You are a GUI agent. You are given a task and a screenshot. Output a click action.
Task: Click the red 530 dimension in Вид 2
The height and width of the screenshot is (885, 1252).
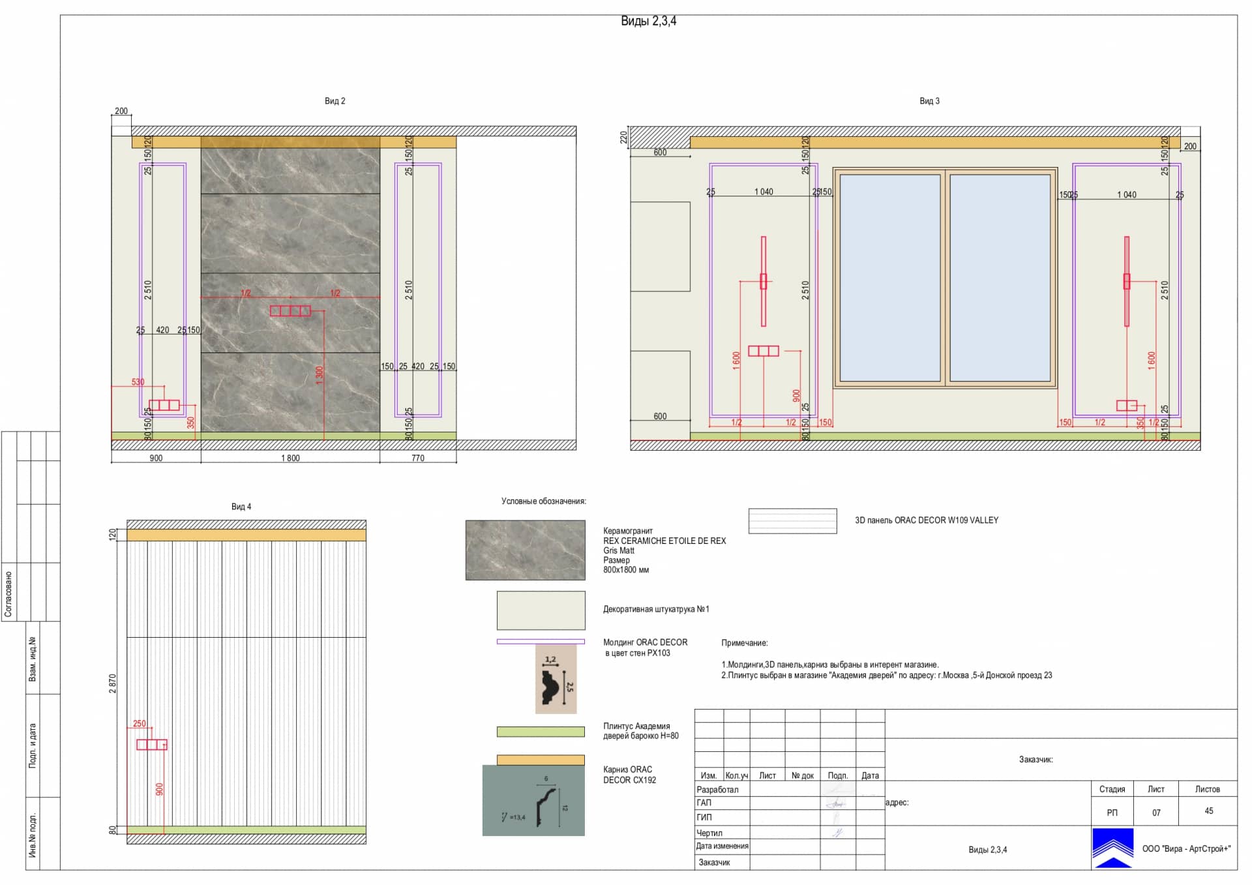[138, 382]
